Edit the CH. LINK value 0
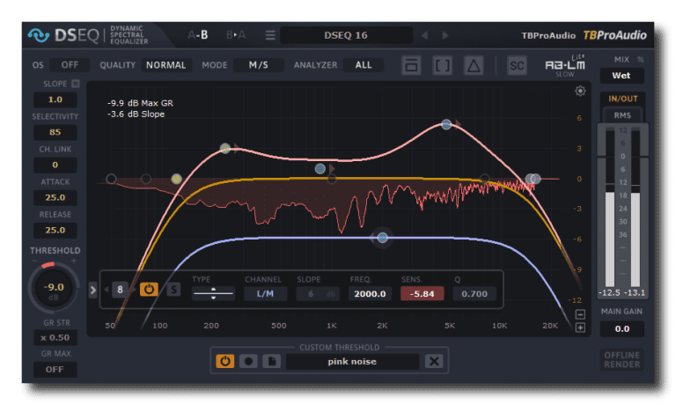Viewport: 676px width, 405px height. click(x=55, y=165)
